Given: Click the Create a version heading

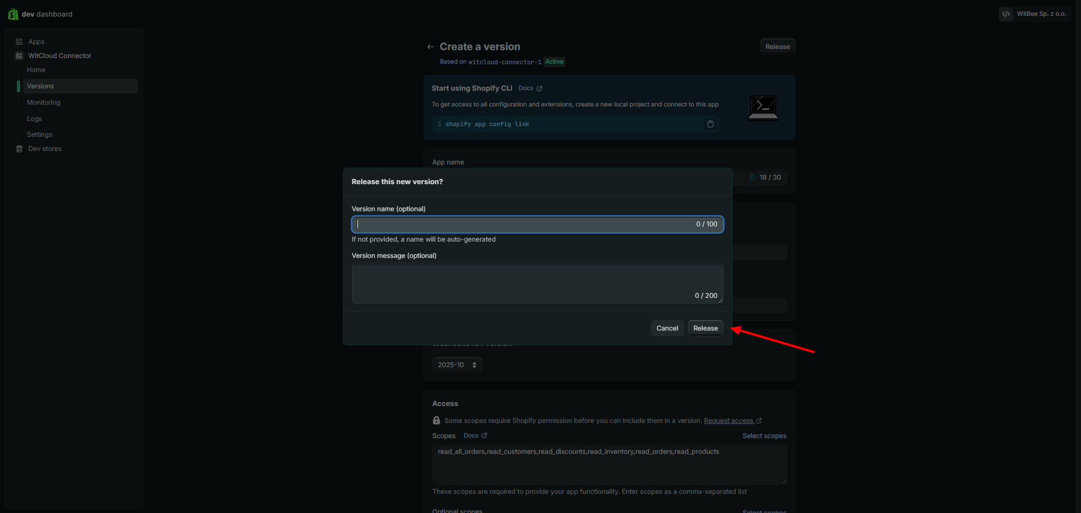Looking at the screenshot, I should coord(480,47).
